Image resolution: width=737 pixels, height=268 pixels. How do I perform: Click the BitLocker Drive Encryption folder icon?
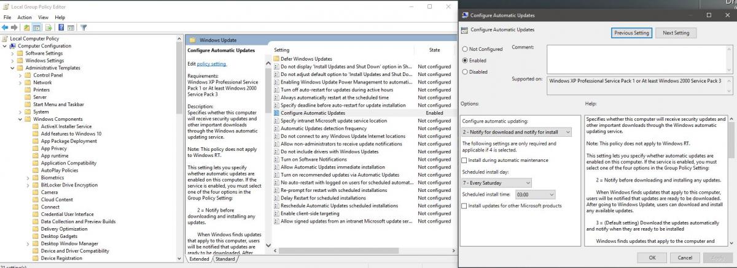click(x=36, y=185)
